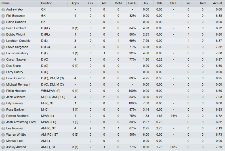This screenshot has height=151, width=225.
Task: Sort by the Av Rat column header
Action: click(217, 3)
